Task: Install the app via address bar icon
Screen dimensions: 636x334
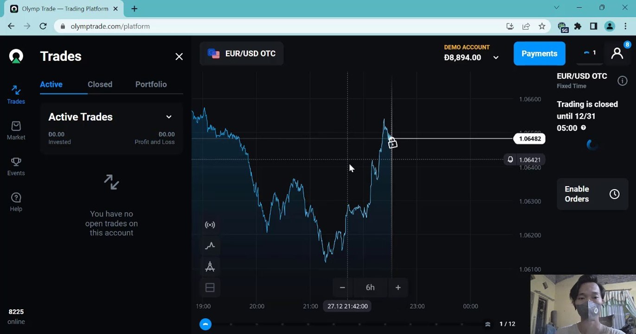Action: pyautogui.click(x=510, y=26)
